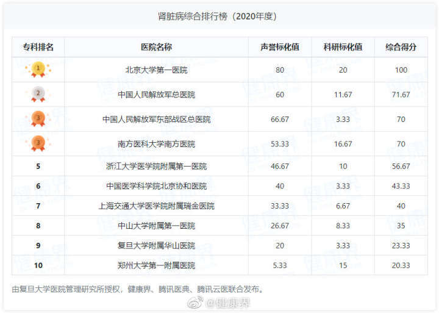Image resolution: width=439 pixels, height=313 pixels.
Task: Click rank number 6 in 专科排名 column
Action: [38, 186]
